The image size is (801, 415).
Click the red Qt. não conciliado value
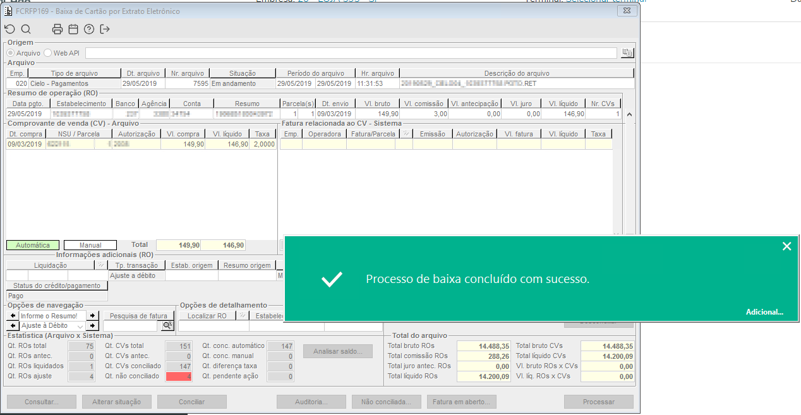pyautogui.click(x=179, y=376)
